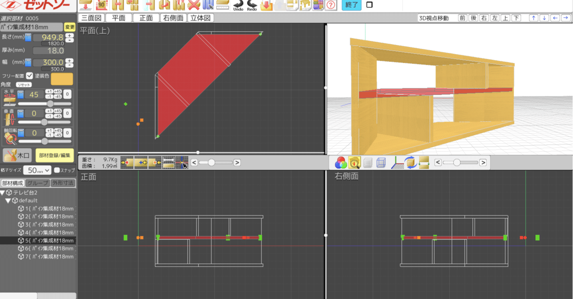Click the 終了 button
The height and width of the screenshot is (299, 573).
click(x=351, y=5)
